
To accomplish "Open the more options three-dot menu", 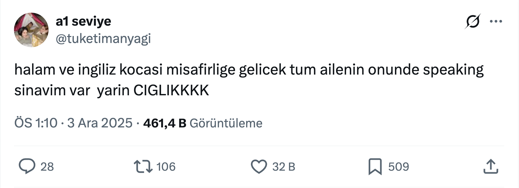I will [496, 21].
